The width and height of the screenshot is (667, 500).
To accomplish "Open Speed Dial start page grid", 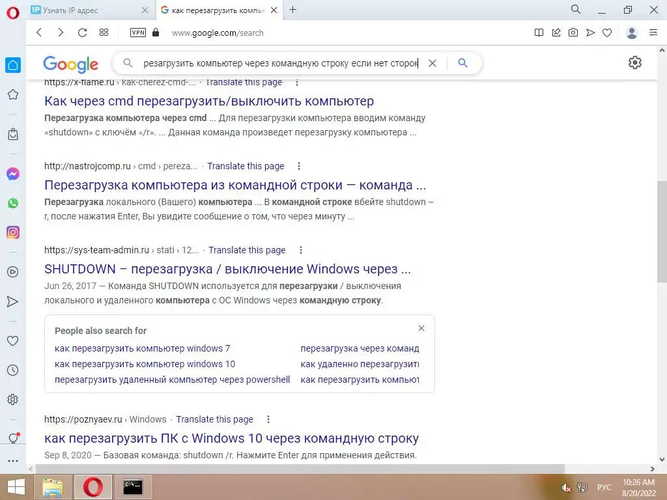I will (104, 33).
